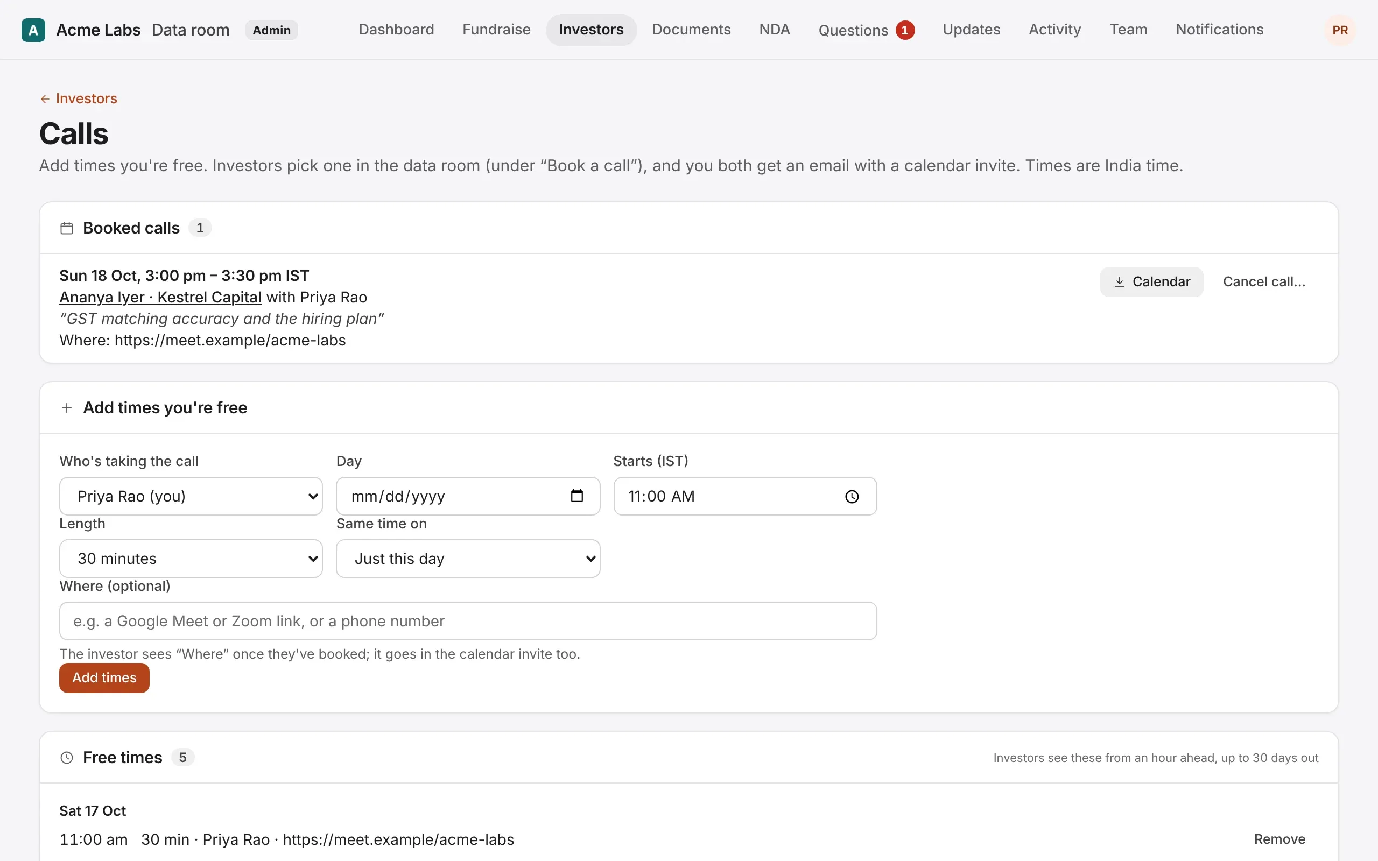Screen dimensions: 1378x861
Task: Focus the Day date input field
Action: coord(468,496)
